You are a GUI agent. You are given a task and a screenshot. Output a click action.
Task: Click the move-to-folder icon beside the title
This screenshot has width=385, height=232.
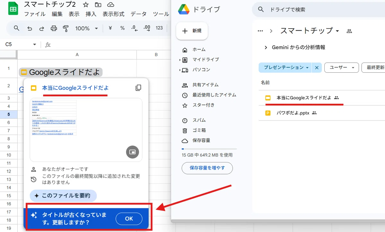point(98,5)
